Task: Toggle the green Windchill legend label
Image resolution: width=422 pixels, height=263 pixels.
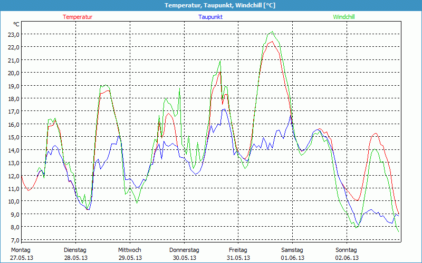Action: click(344, 17)
